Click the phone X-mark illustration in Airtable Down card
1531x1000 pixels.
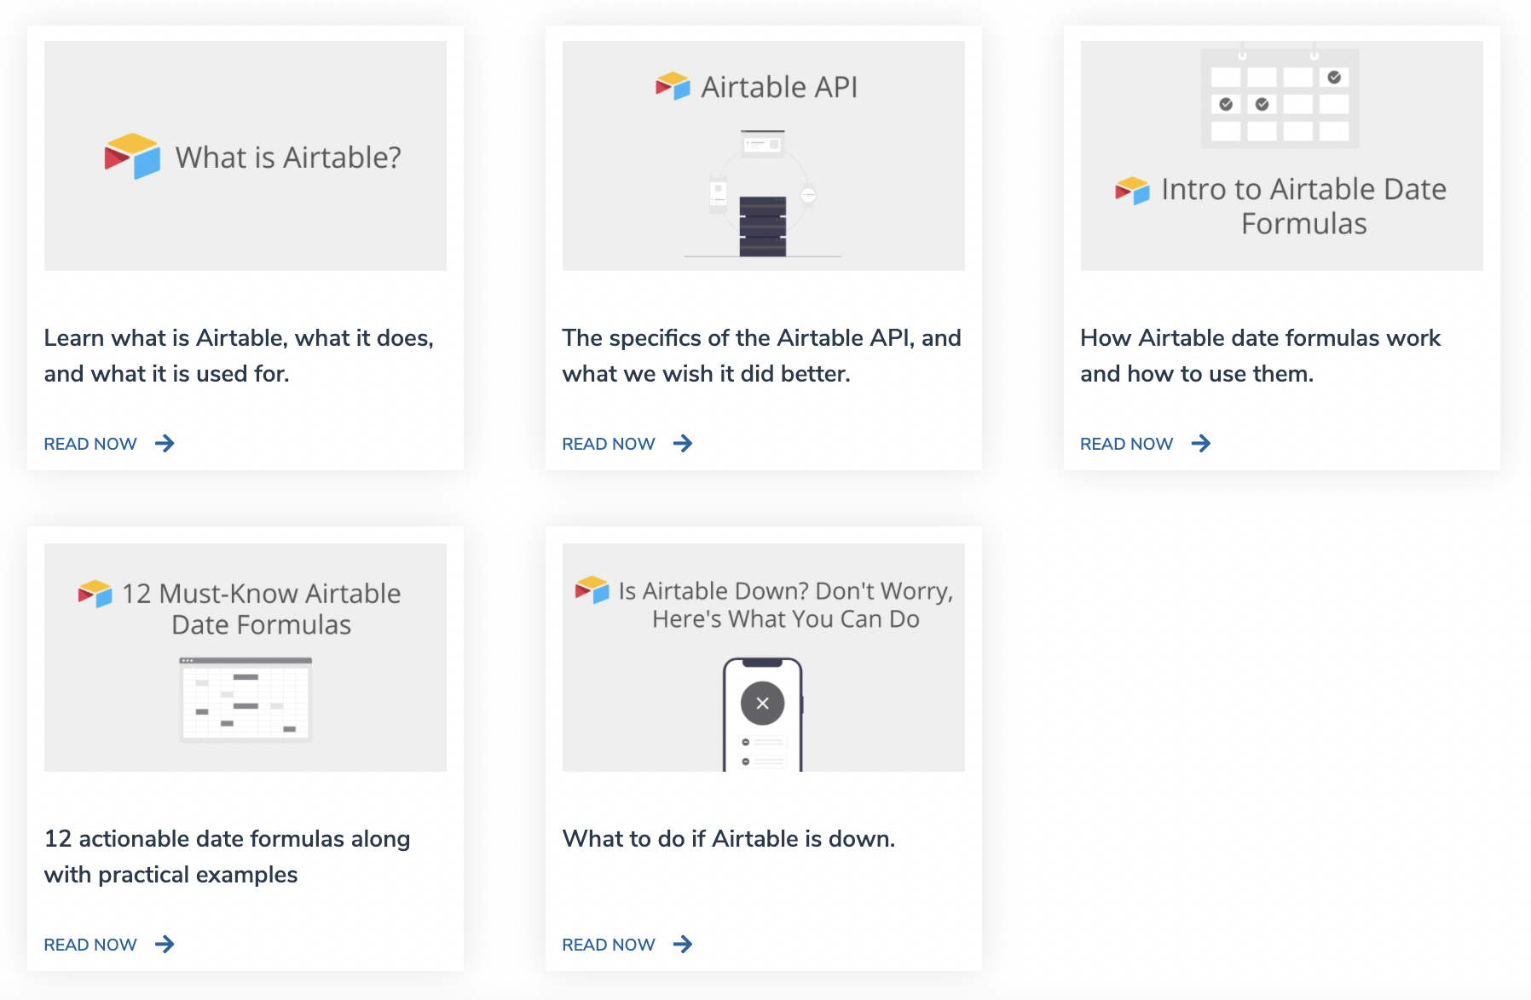pyautogui.click(x=763, y=715)
